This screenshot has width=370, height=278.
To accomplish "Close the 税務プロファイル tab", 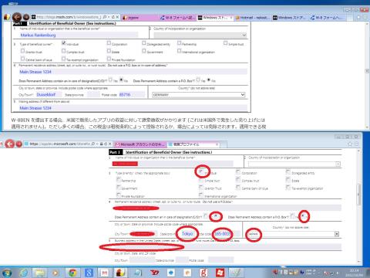I will point(217,144).
